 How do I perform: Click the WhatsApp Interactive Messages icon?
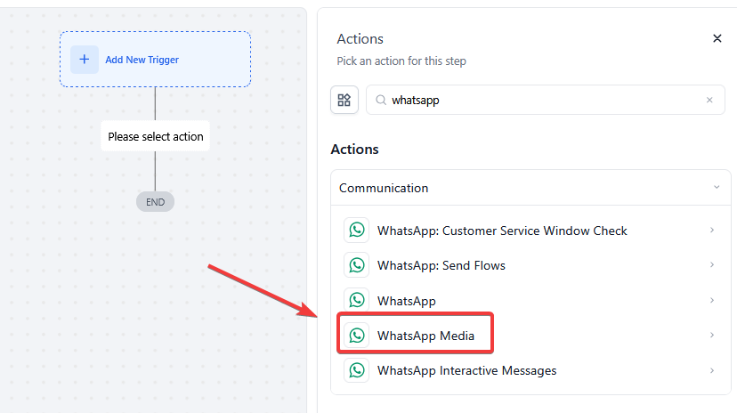click(357, 370)
